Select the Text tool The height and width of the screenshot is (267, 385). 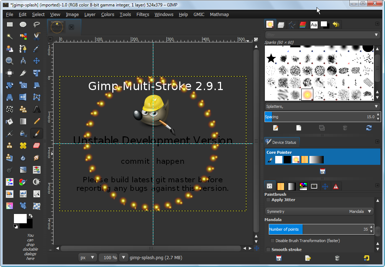(x=37, y=109)
